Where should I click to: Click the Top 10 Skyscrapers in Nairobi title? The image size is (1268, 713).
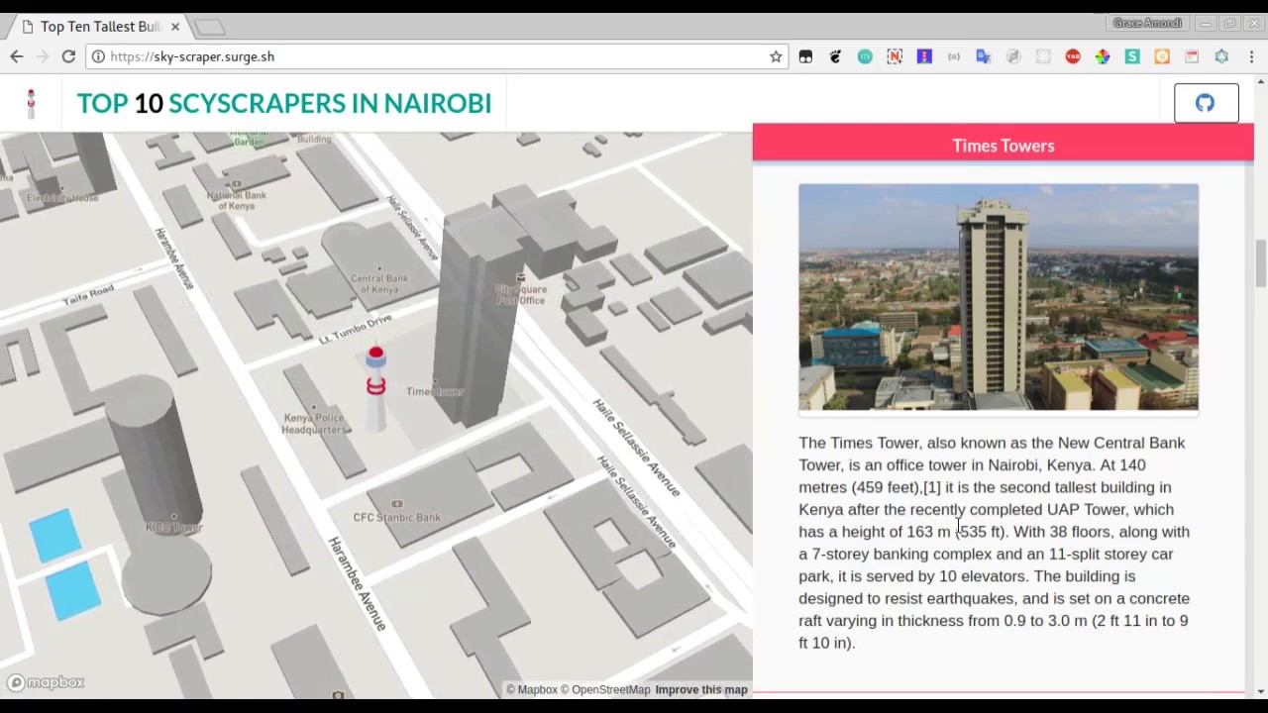click(x=284, y=103)
